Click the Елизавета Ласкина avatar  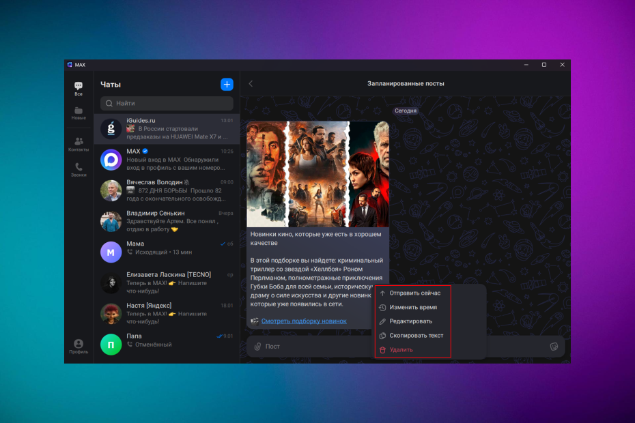pos(111,282)
